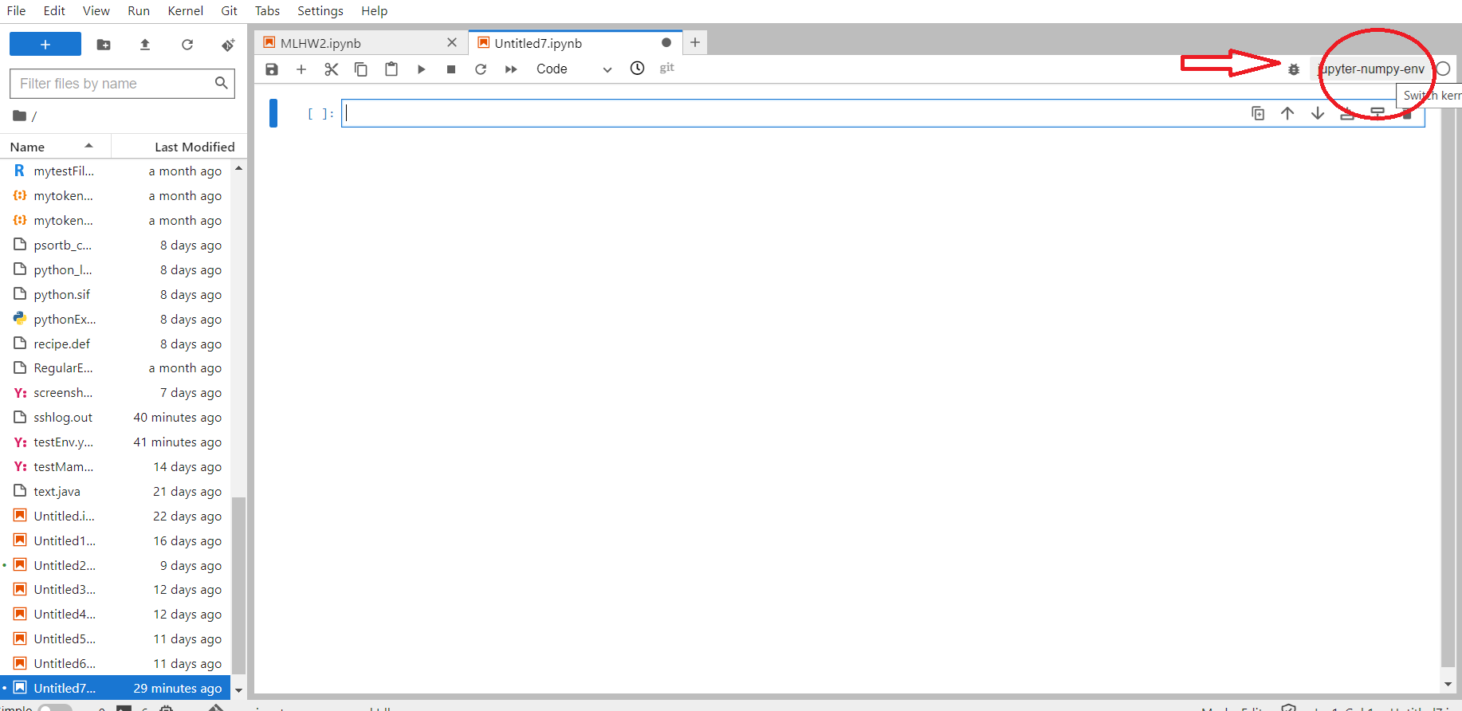Click the upload files icon

point(145,45)
